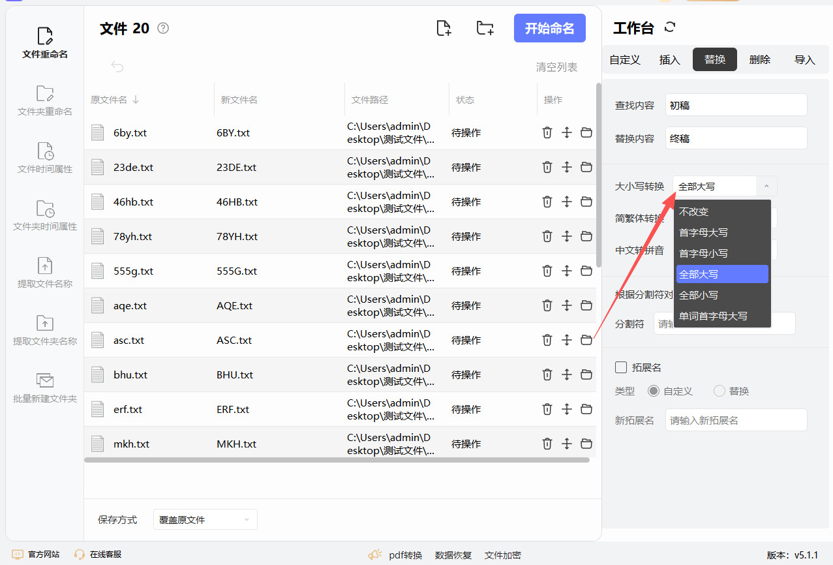
Task: Click the add file icon
Action: [444, 28]
